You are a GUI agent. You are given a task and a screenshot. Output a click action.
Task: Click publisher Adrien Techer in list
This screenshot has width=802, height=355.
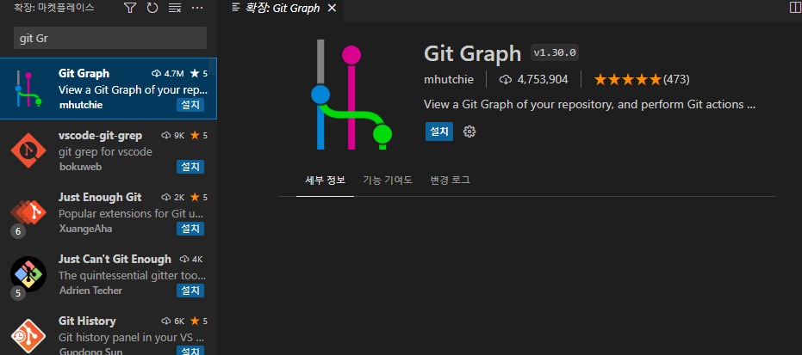coord(90,291)
